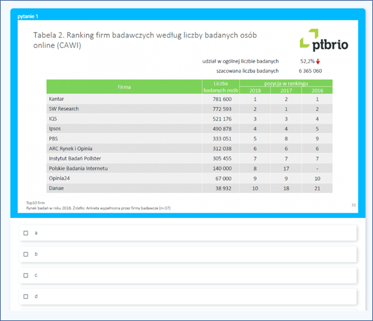
Task: Click the Kantar row in the table
Action: 57,99
